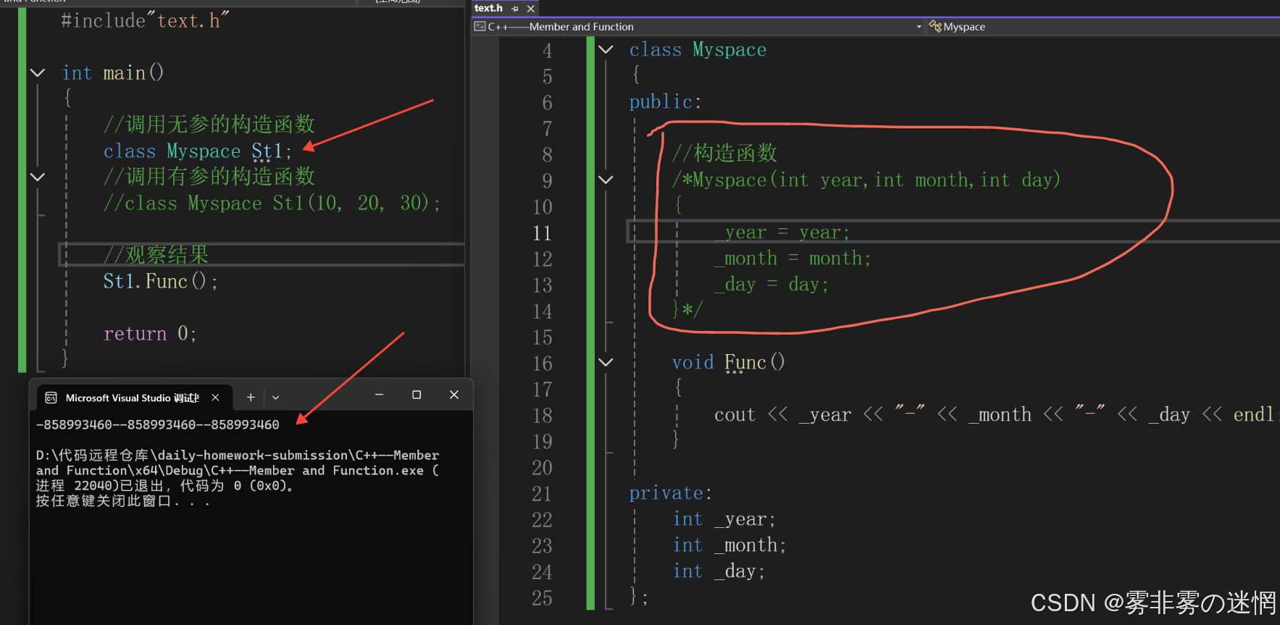1280x625 pixels.
Task: Click the //观察结果 comment line
Action: tap(156, 254)
